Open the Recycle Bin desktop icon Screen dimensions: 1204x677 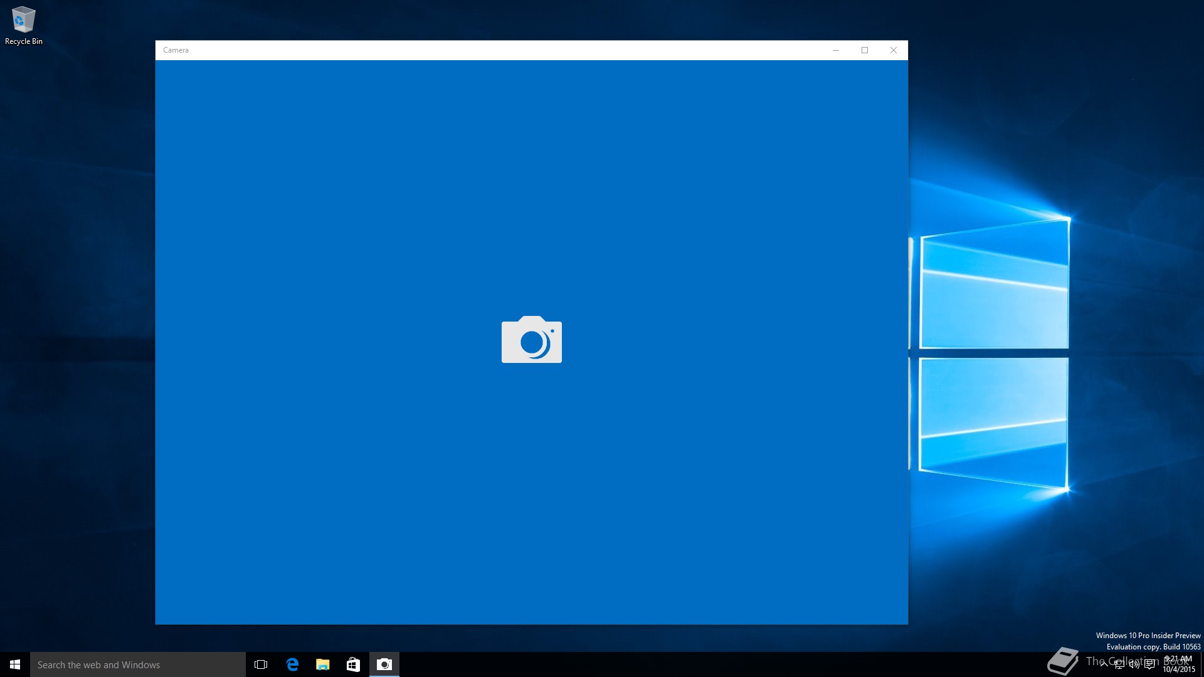pos(23,20)
